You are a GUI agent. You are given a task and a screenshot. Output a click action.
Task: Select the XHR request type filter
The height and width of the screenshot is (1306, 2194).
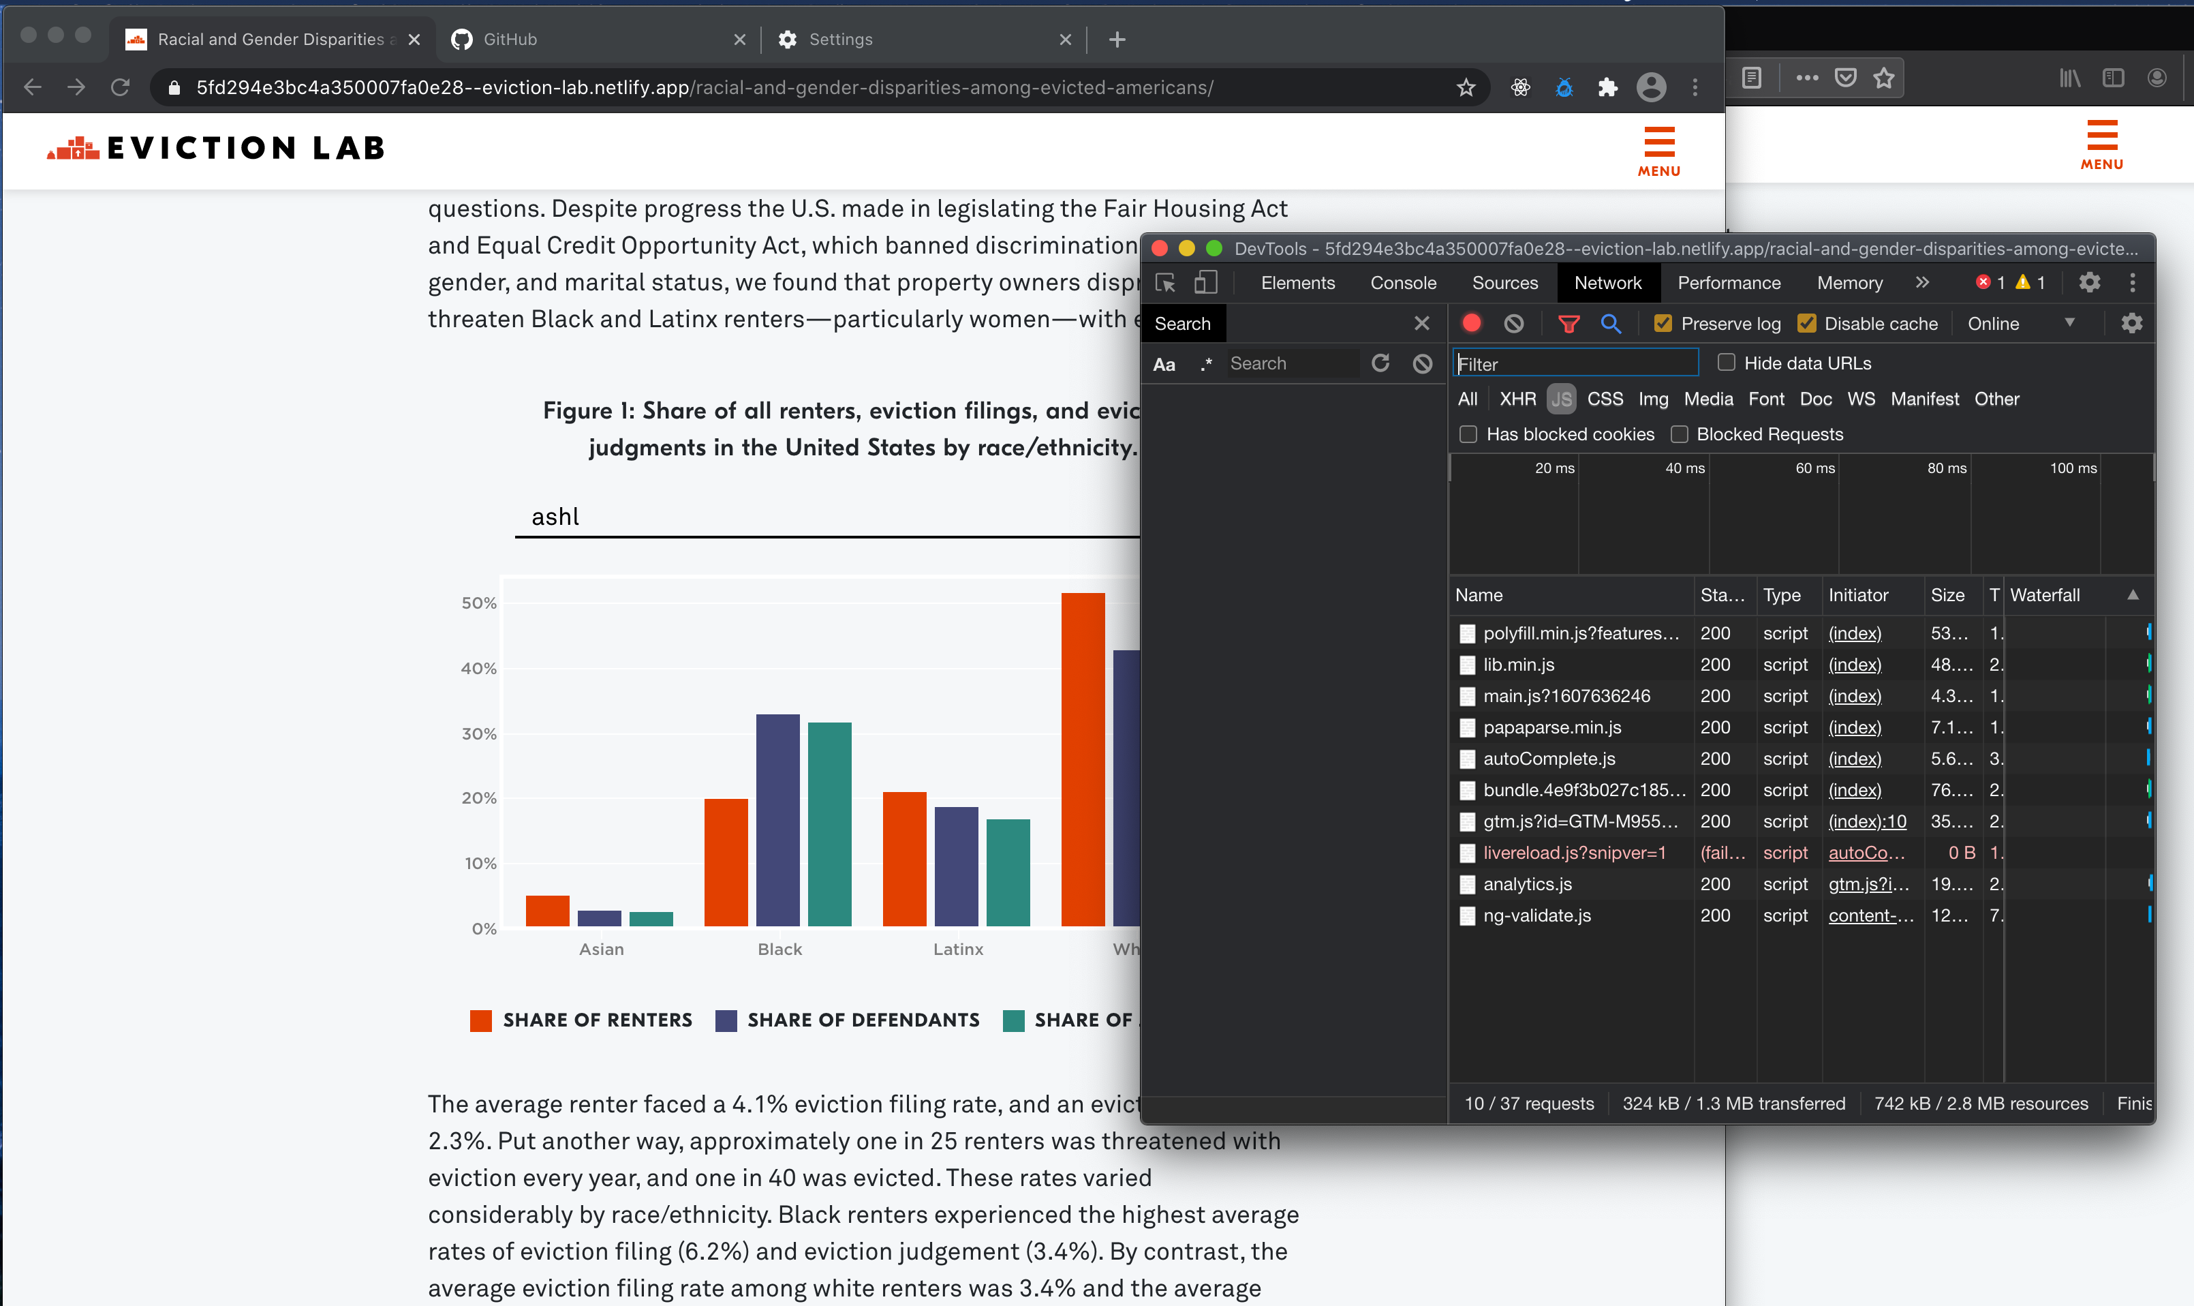click(1517, 399)
